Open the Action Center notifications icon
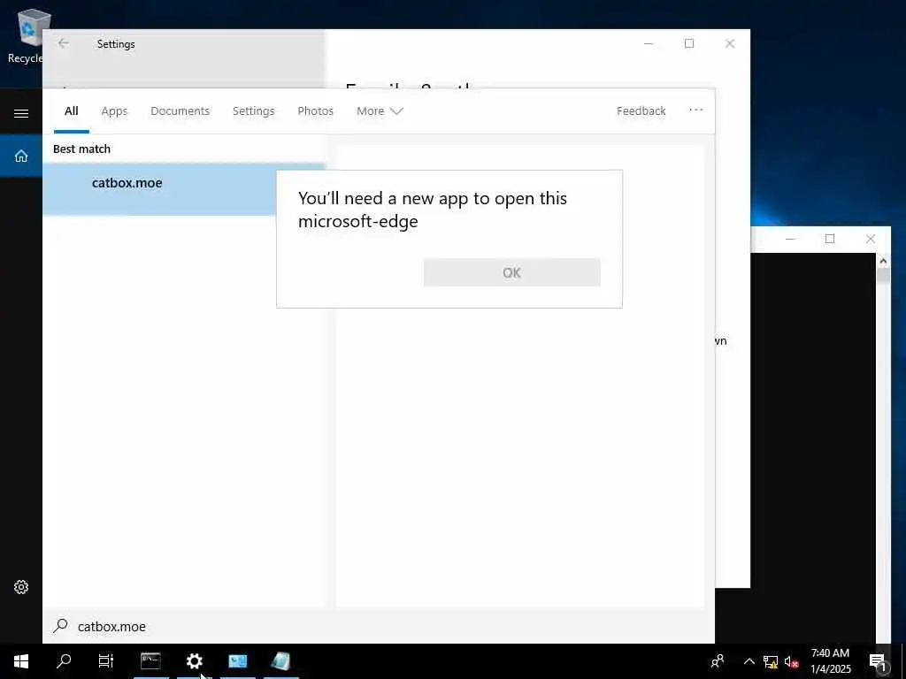906x679 pixels. [x=878, y=661]
